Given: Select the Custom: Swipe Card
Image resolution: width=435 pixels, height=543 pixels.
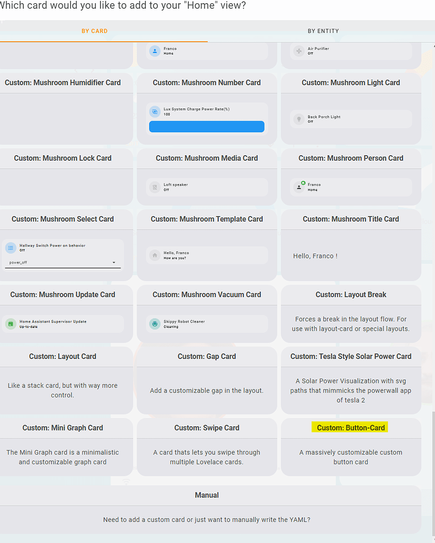Looking at the screenshot, I should point(207,427).
